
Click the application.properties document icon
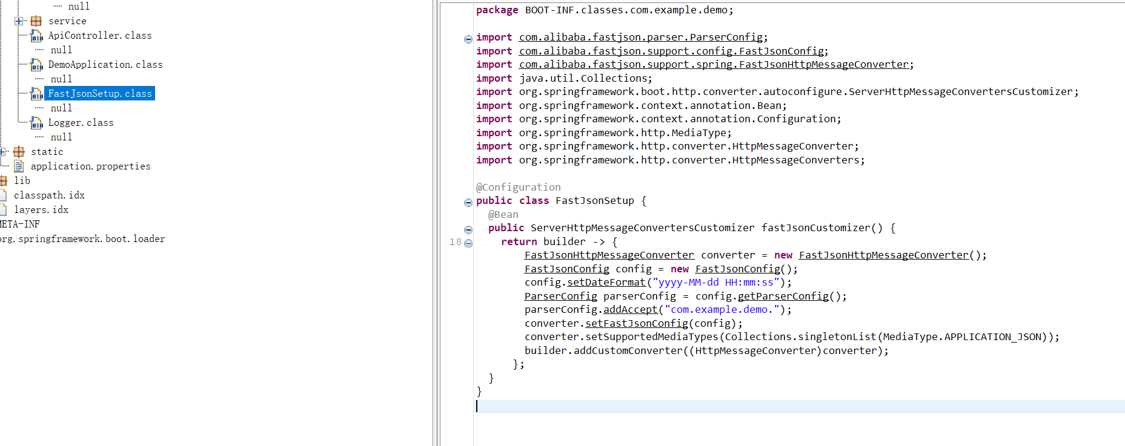pos(19,166)
